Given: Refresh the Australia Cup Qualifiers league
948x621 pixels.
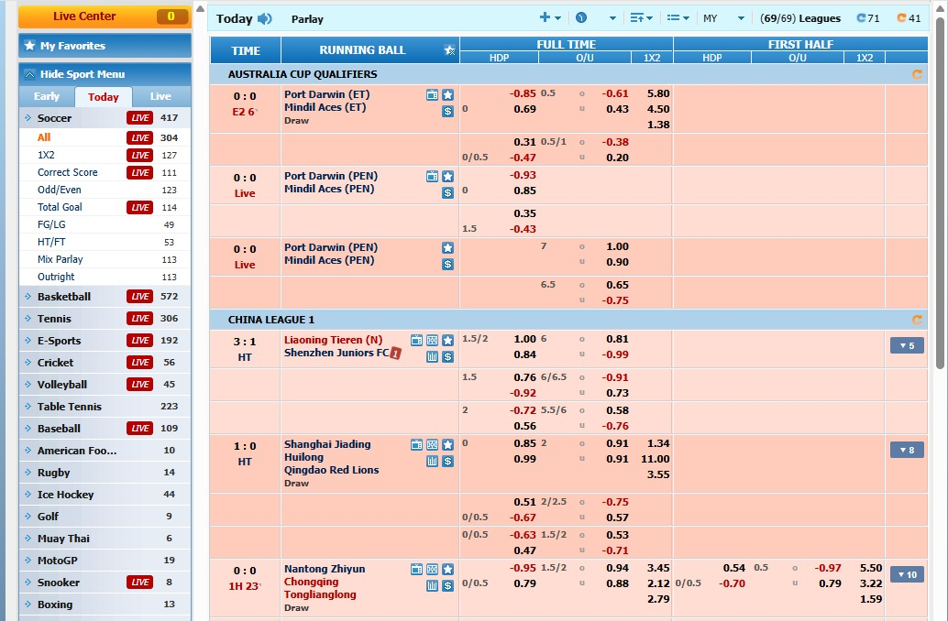Looking at the screenshot, I should point(917,74).
